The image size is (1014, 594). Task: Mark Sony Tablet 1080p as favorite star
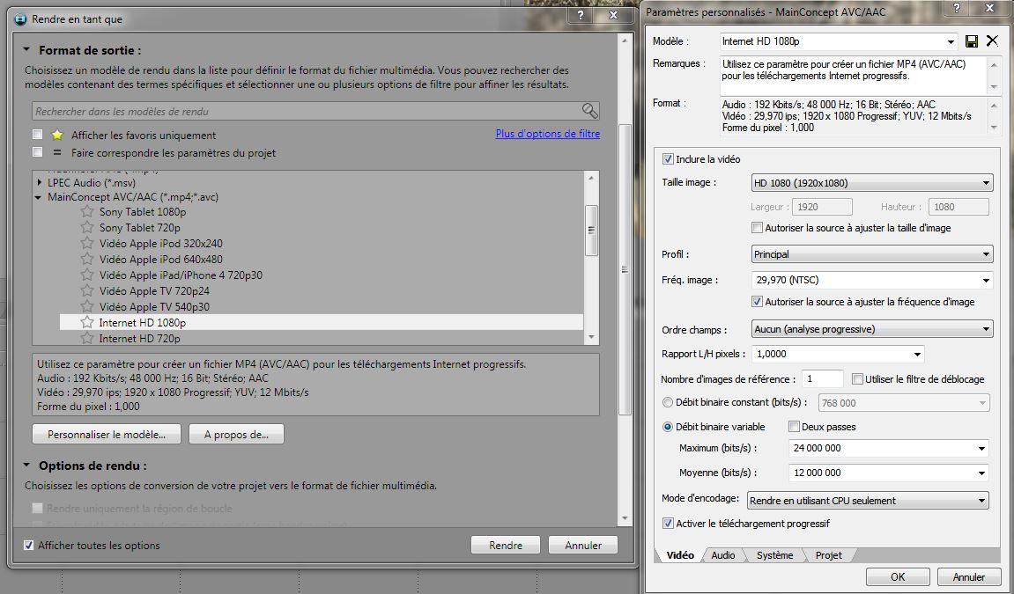coord(87,212)
